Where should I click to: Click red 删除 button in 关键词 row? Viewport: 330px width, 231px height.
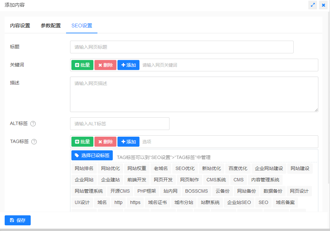pyautogui.click(x=105, y=65)
